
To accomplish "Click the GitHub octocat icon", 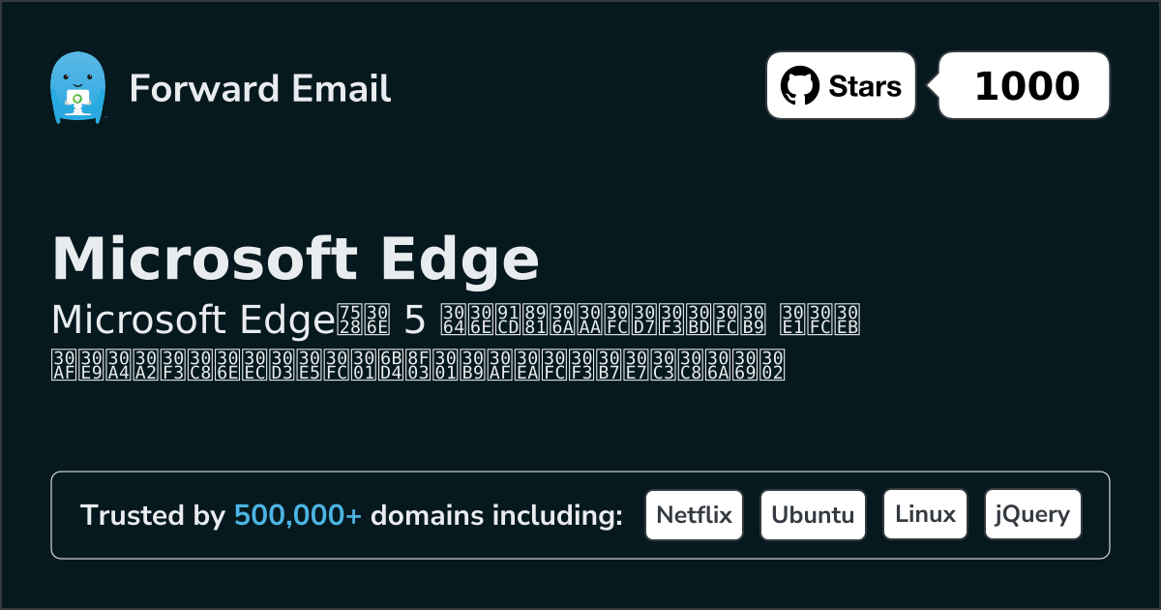I will tap(799, 86).
